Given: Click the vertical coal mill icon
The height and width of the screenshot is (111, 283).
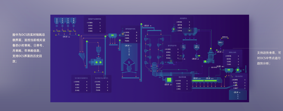Looking at the screenshot, I should click(211, 55).
